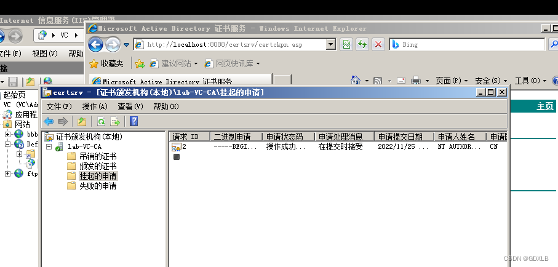This screenshot has height=267, width=558.
Task: Click IIS Manager Save icon
Action: 13,82
